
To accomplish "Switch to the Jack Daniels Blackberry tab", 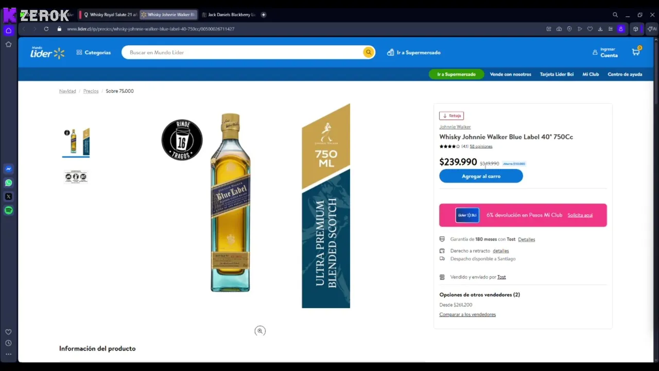I will 228,15.
